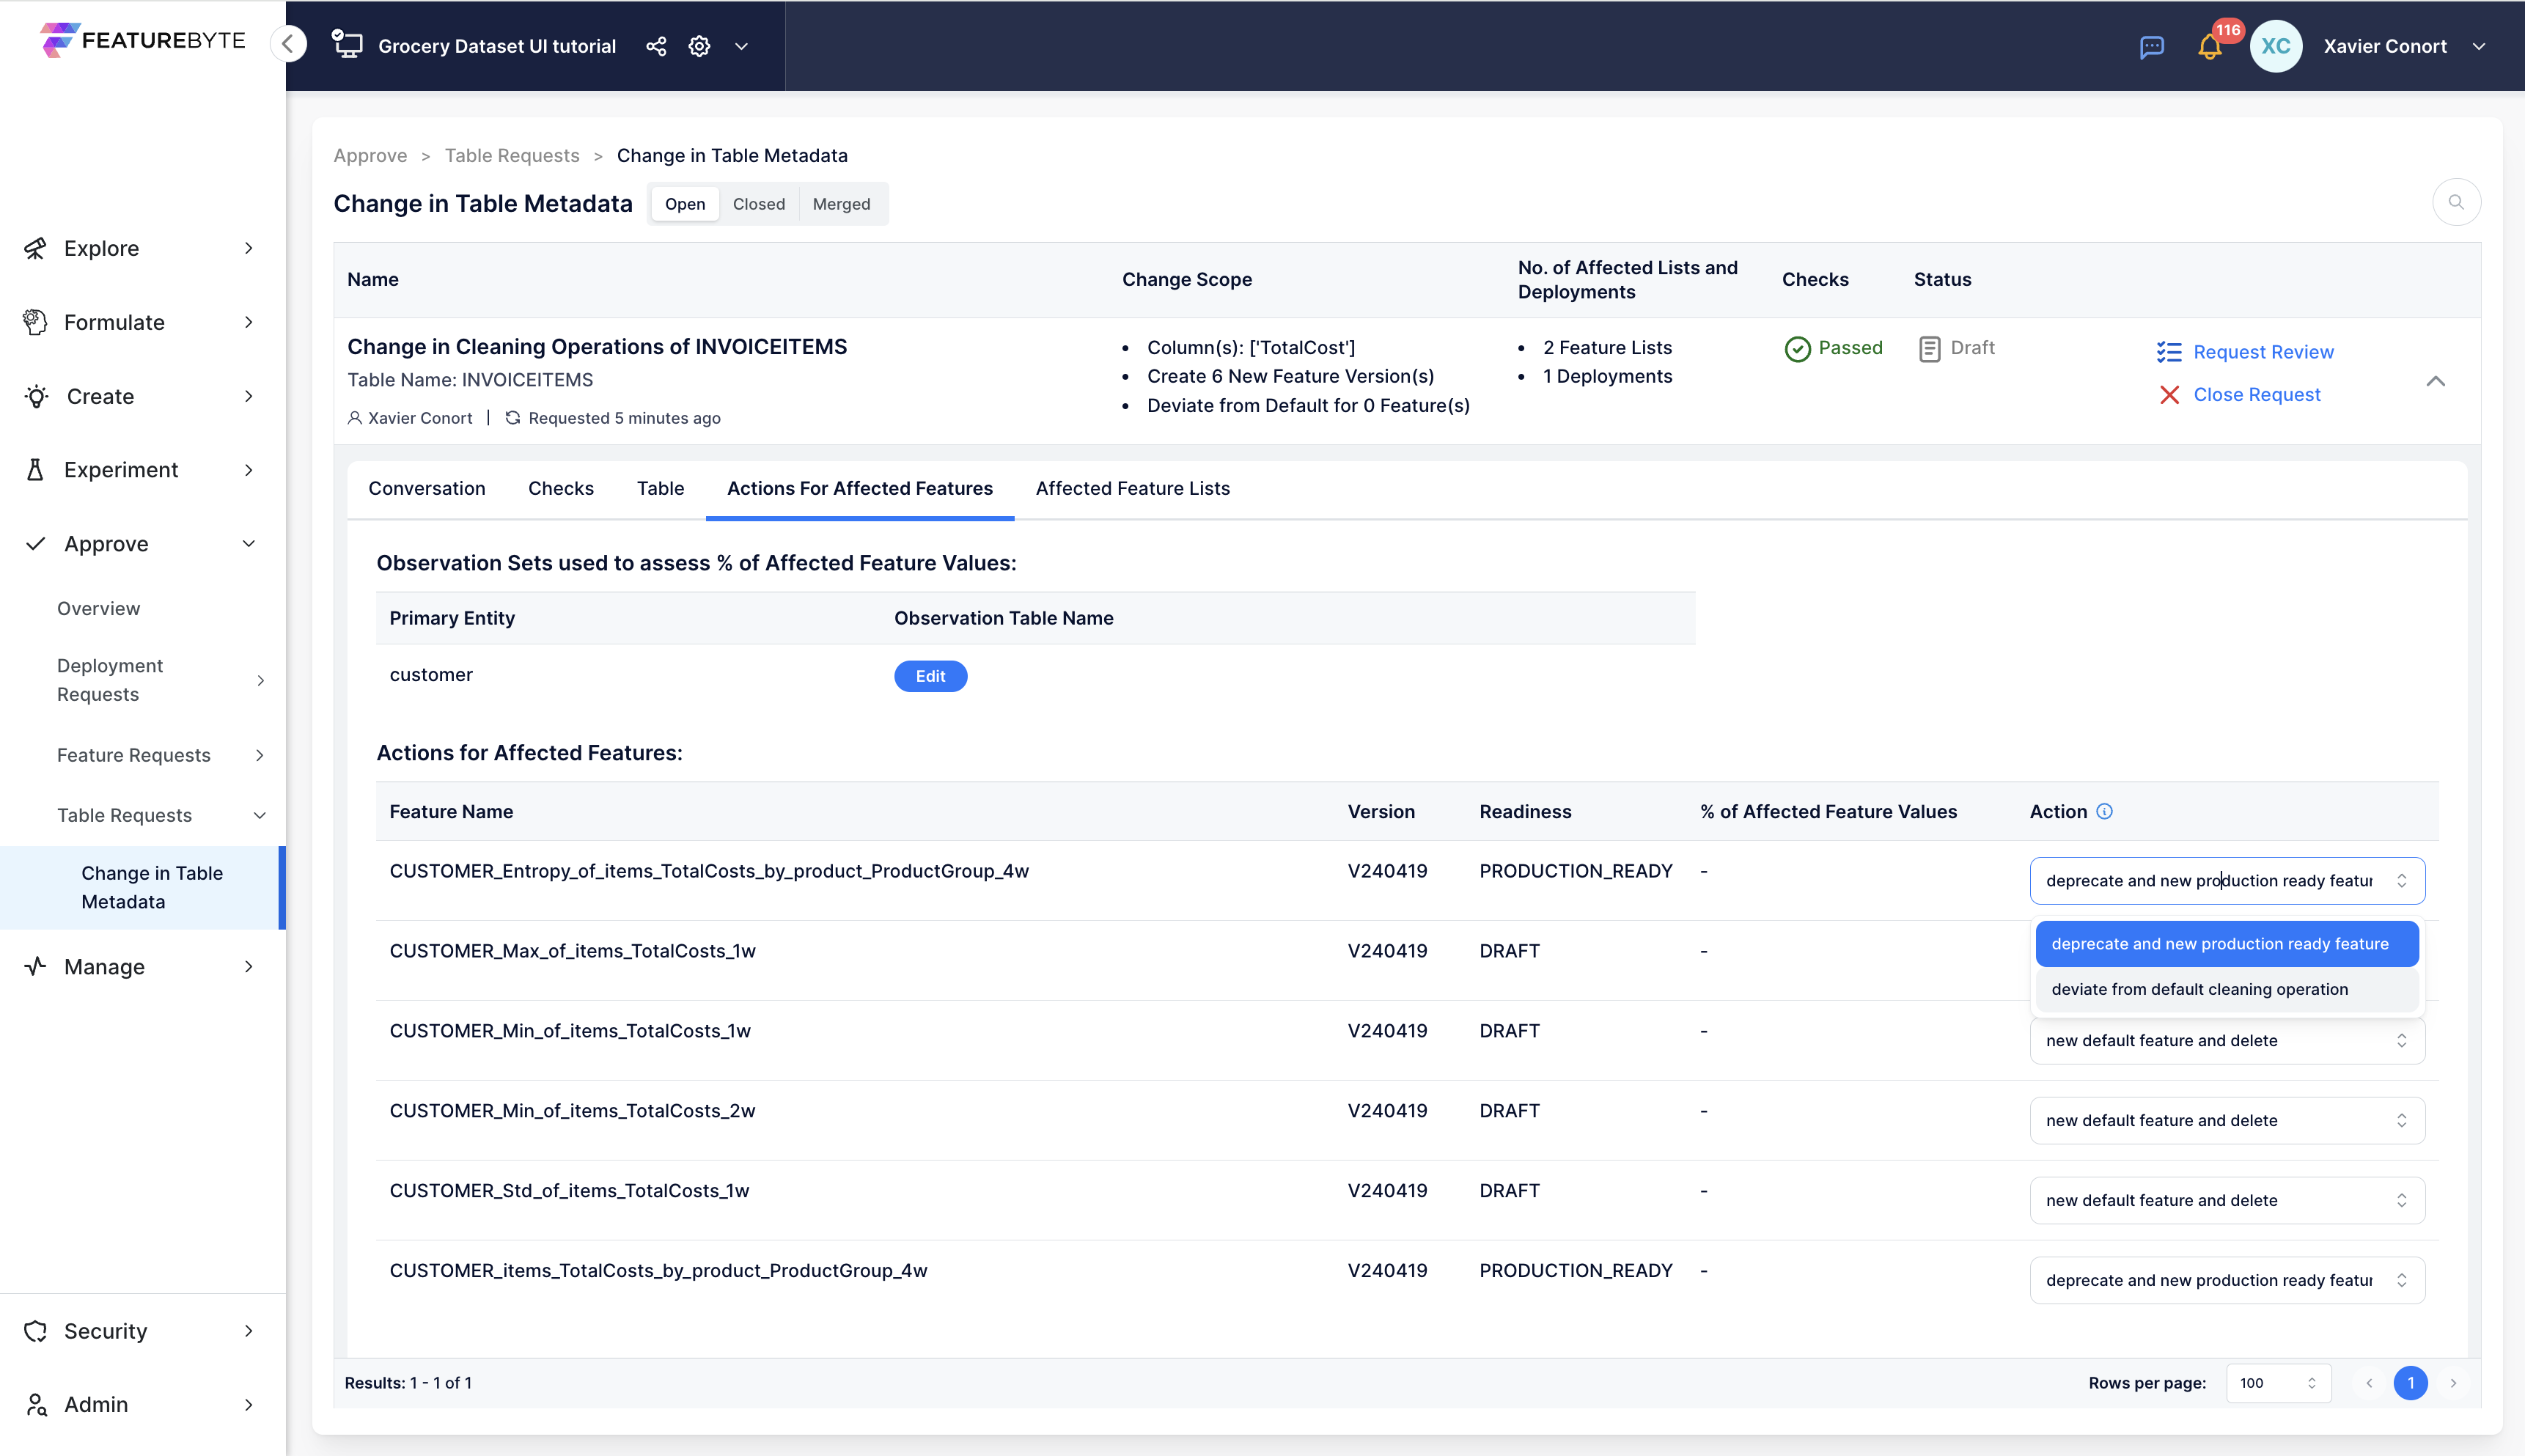
Task: Open action dropdown for CUSTOMER_Std_of_items_TotalCosts_1w
Action: 2227,1200
